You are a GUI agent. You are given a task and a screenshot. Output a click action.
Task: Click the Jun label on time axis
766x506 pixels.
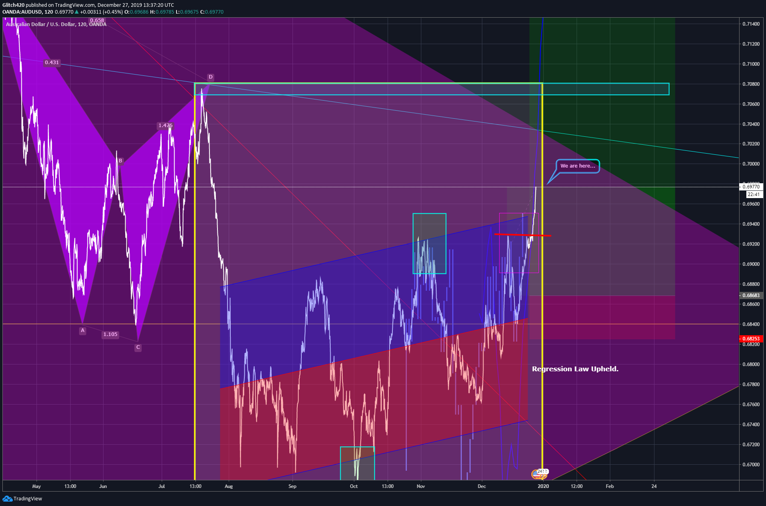(x=103, y=486)
